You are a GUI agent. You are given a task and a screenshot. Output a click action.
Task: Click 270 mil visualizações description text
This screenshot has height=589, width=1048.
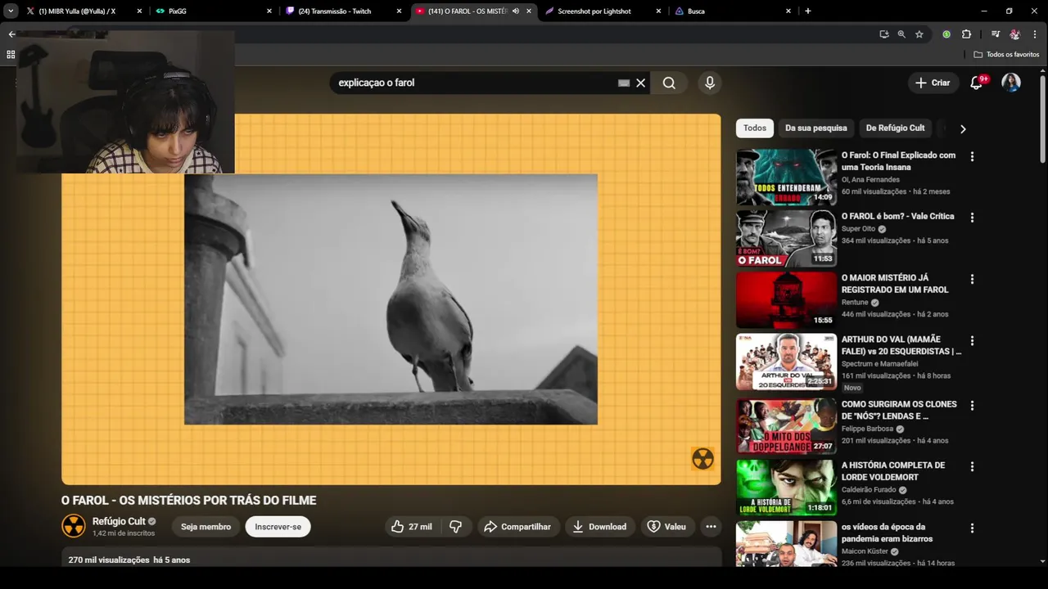coord(129,560)
